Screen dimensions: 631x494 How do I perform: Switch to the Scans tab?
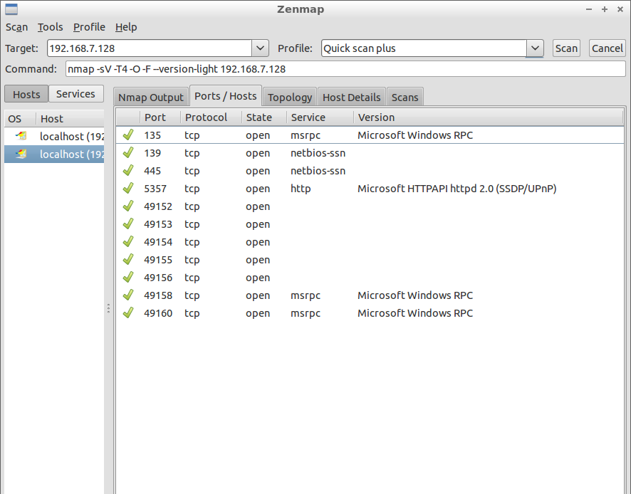coord(405,98)
